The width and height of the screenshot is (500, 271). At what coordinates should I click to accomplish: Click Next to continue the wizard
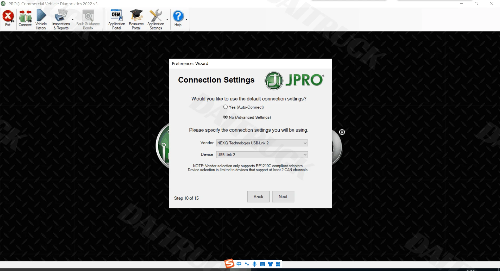283,196
